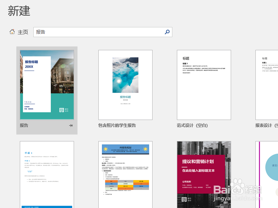Go back via the 主页 link
This screenshot has width=278, height=208.
click(x=23, y=32)
